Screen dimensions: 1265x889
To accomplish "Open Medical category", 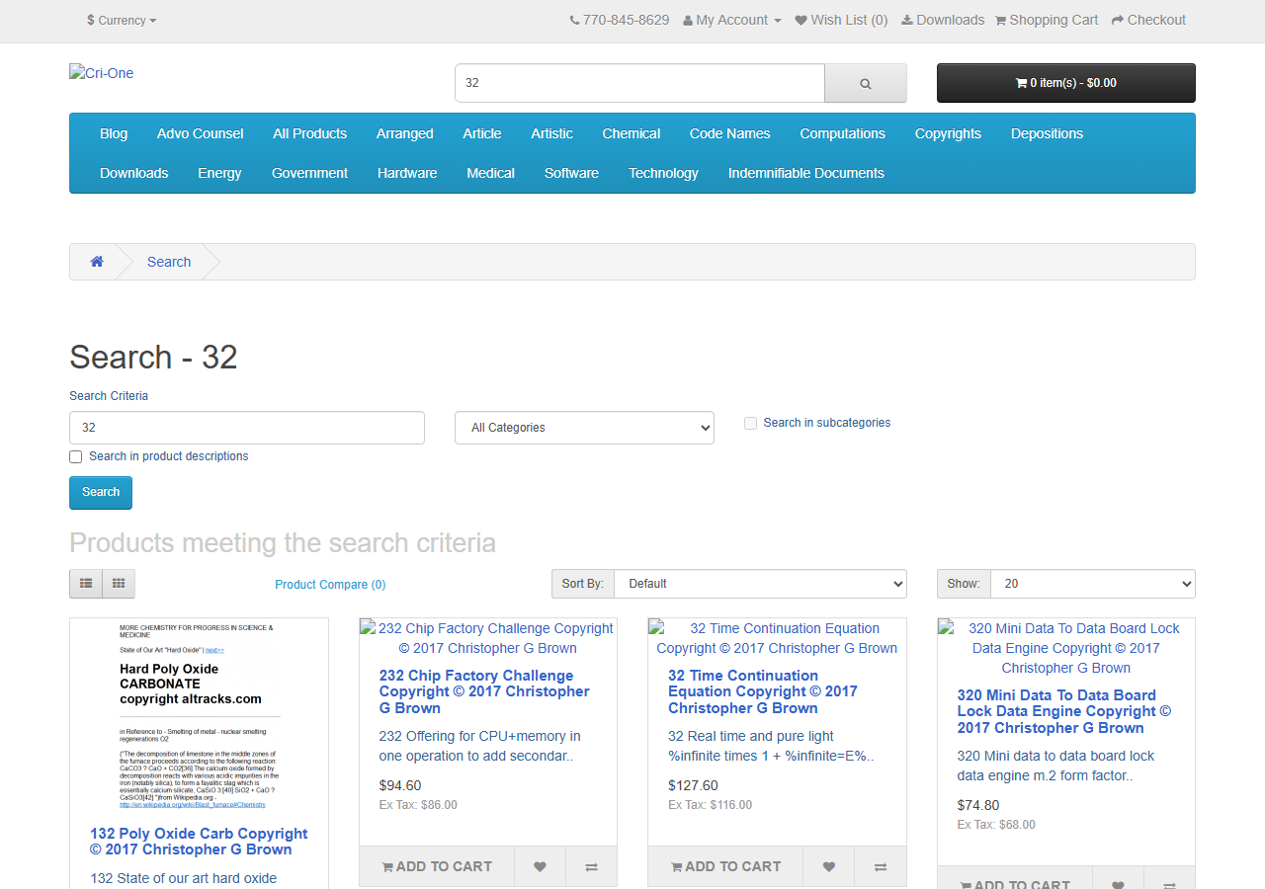I will coord(491,173).
